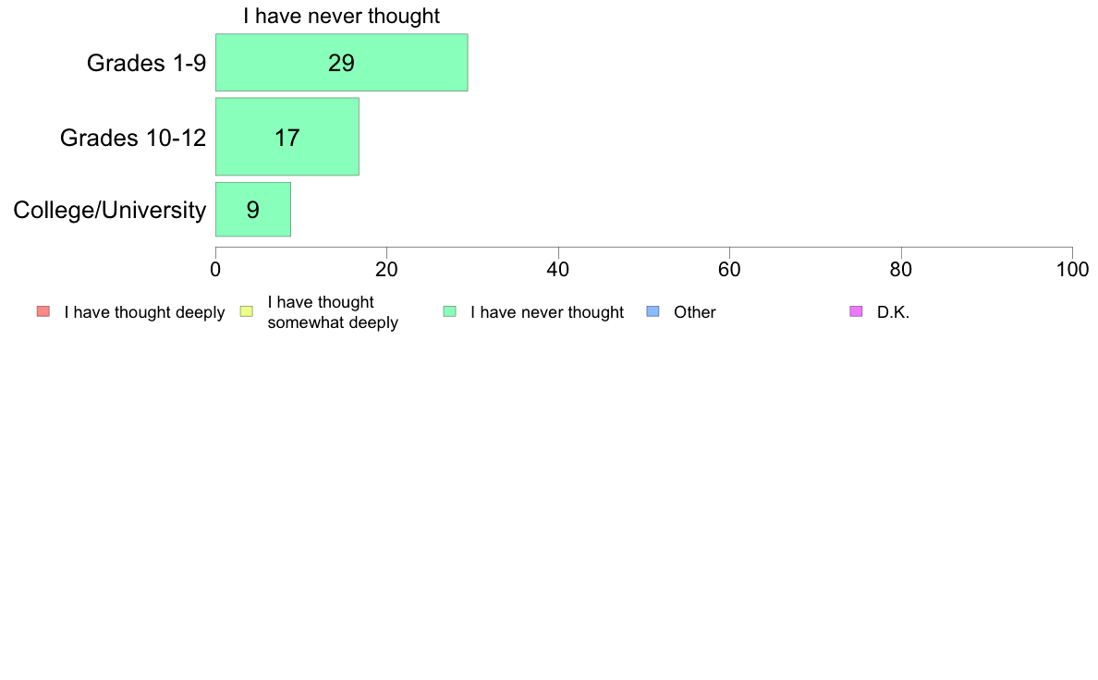The image size is (1098, 680).
Task: Click the magenta 'D.K.' legend swatch
Action: coord(856,311)
